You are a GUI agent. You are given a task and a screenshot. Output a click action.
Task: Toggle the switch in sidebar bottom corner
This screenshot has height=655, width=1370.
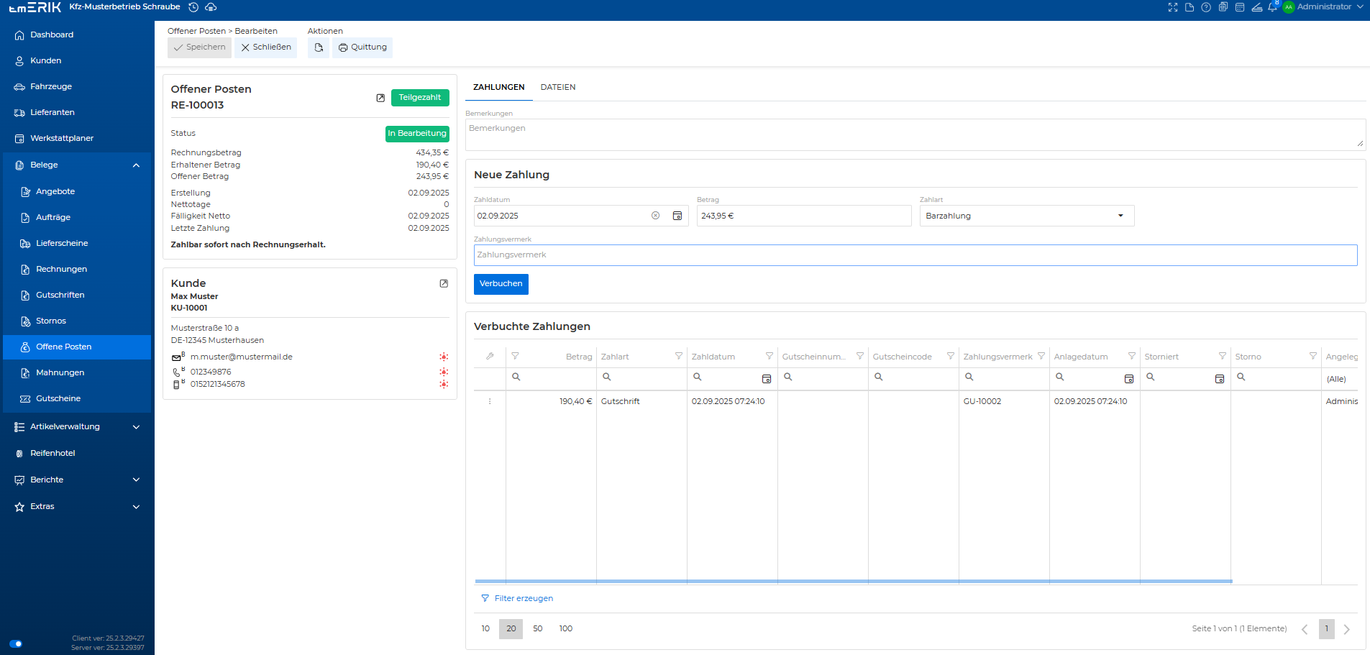pyautogui.click(x=16, y=643)
